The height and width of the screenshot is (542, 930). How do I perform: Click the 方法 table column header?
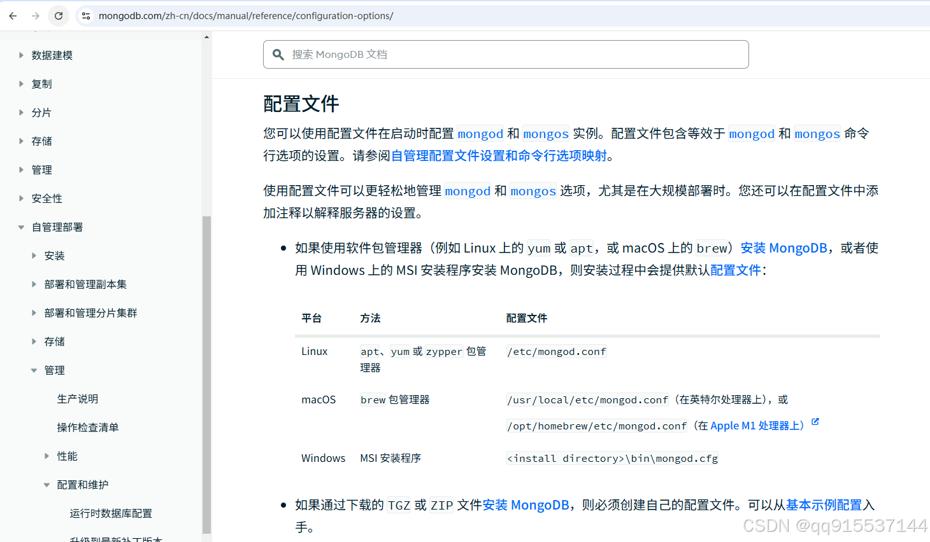click(x=370, y=318)
